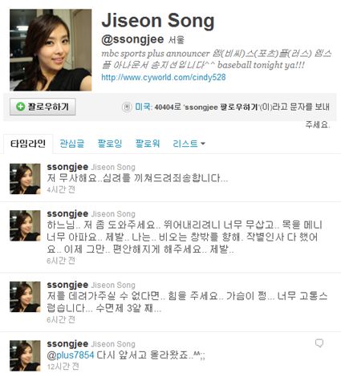Select the 타임라인 tab
341x373 pixels.
point(28,144)
